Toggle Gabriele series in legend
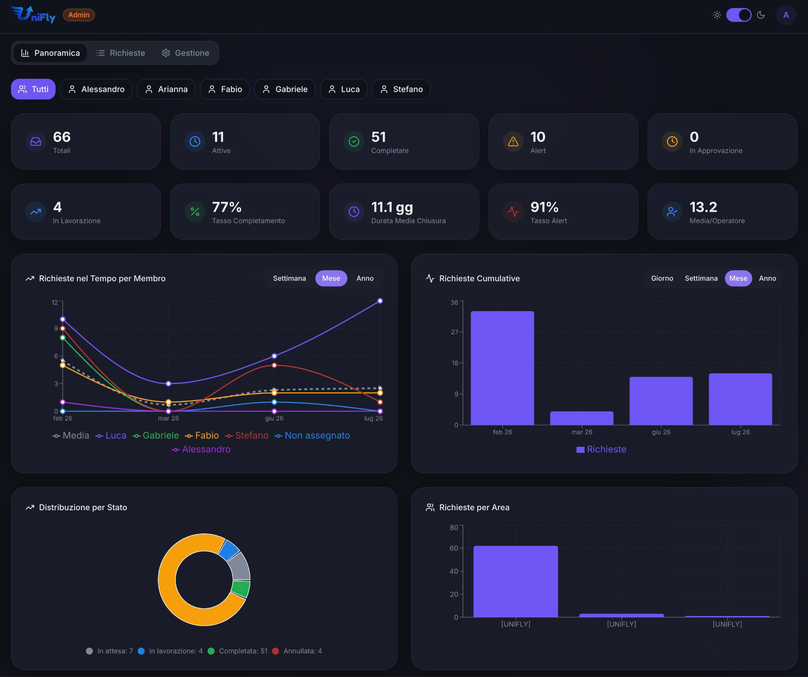Viewport: 808px width, 677px height. pyautogui.click(x=156, y=435)
